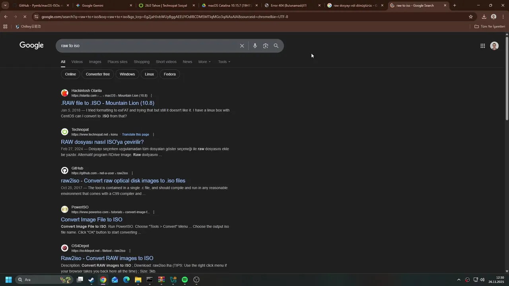The width and height of the screenshot is (509, 286).
Task: Expand the Tools dropdown
Action: (x=224, y=62)
